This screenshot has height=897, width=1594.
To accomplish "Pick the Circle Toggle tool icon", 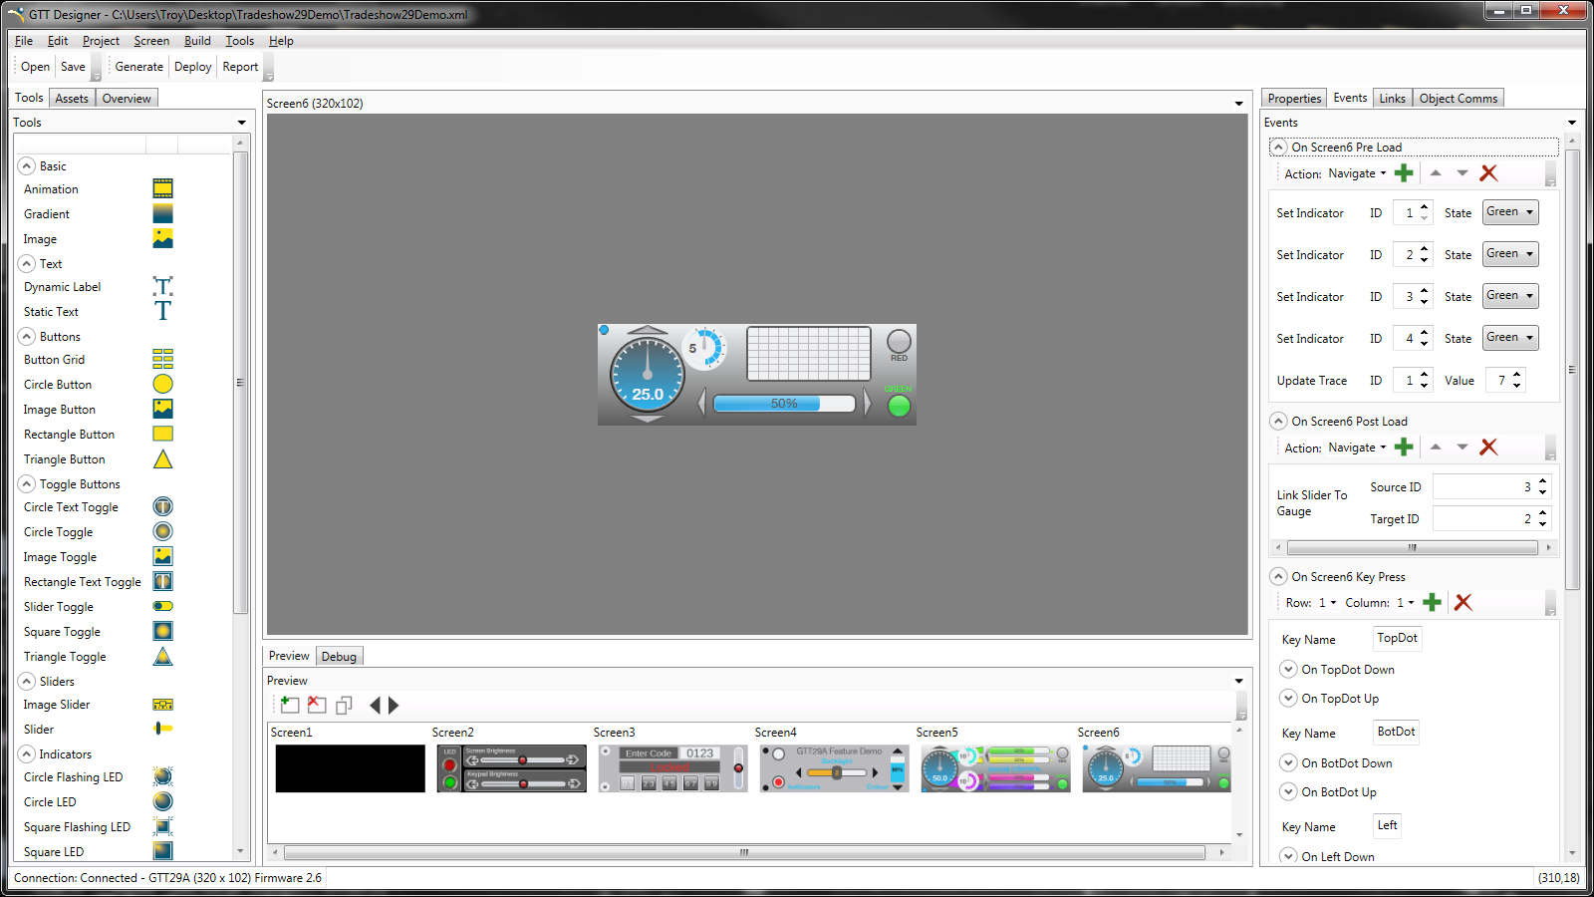I will pyautogui.click(x=163, y=531).
